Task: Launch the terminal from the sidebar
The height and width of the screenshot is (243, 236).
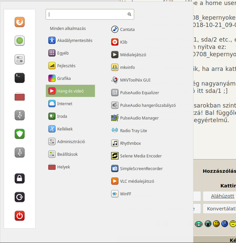Action: (20, 78)
